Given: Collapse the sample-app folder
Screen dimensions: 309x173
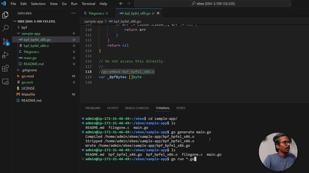Looking at the screenshot, I should click(18, 34).
